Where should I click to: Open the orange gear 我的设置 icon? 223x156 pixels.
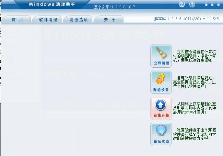160,79
